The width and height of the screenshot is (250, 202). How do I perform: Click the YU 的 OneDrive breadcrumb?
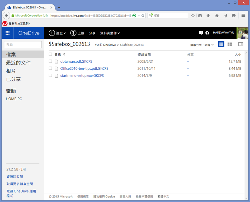105,45
